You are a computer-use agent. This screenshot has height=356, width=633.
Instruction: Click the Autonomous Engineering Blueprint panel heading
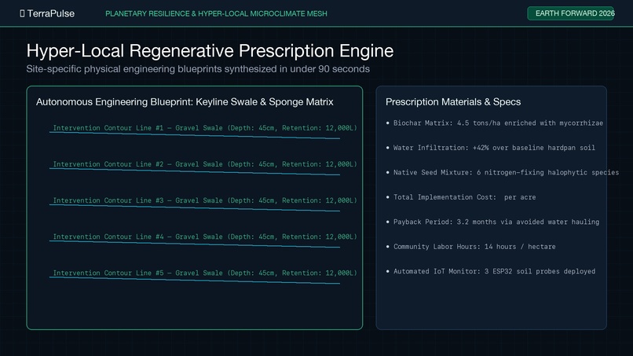click(185, 102)
